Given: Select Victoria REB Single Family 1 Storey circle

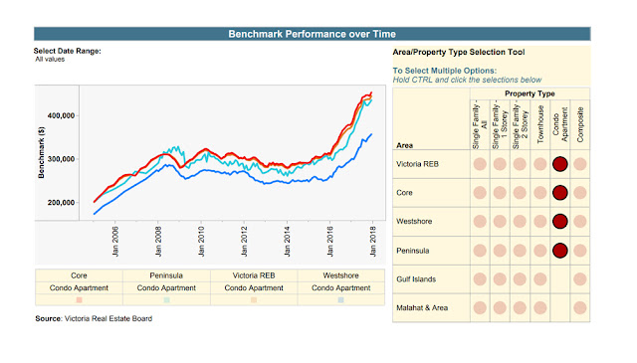Looking at the screenshot, I should point(500,164).
